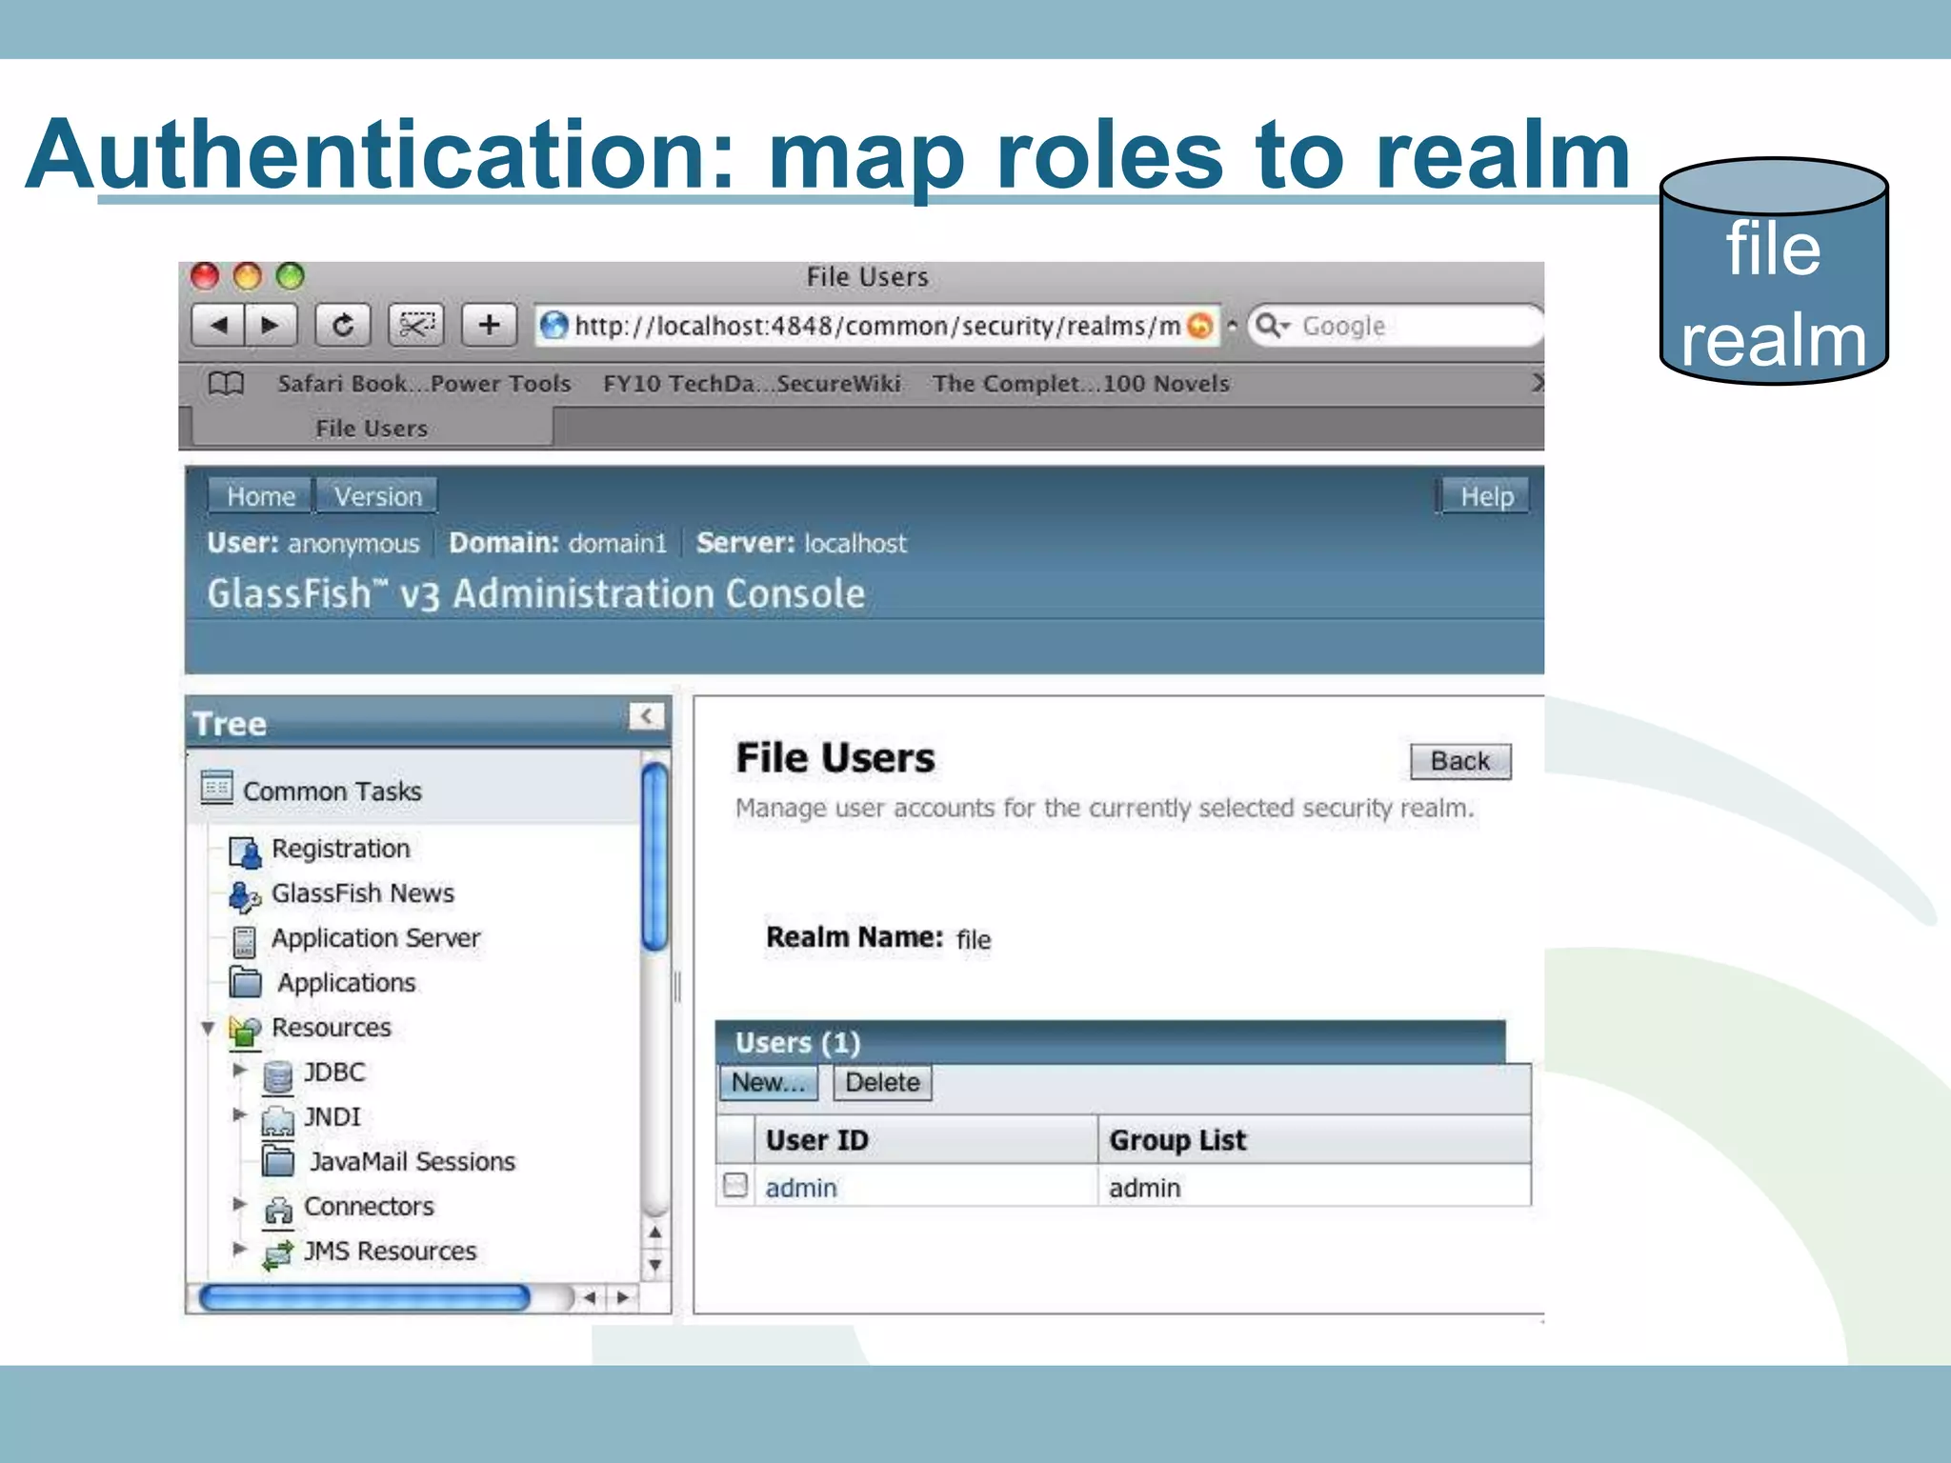Click the scissors web clip button

point(416,326)
